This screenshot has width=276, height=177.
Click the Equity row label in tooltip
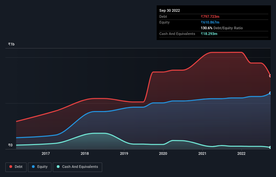pos(164,22)
